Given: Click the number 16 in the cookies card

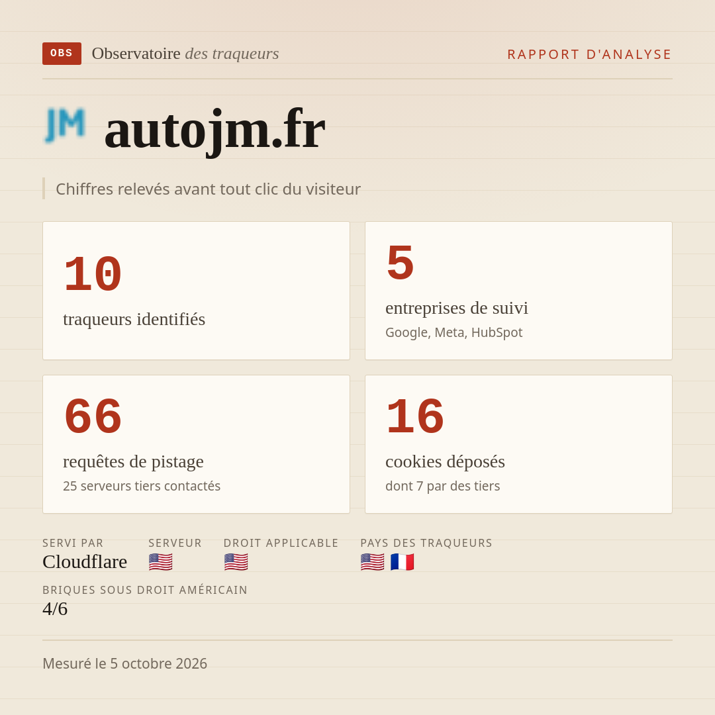Looking at the screenshot, I should click(x=415, y=417).
